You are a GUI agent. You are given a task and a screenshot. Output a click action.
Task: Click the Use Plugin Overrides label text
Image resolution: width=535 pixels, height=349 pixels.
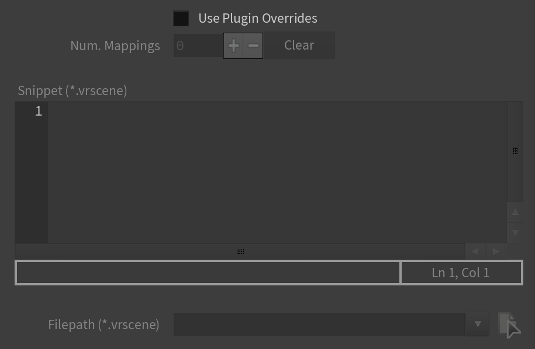[258, 19]
